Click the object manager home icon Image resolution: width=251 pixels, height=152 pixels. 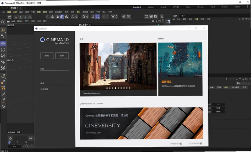click(243, 19)
